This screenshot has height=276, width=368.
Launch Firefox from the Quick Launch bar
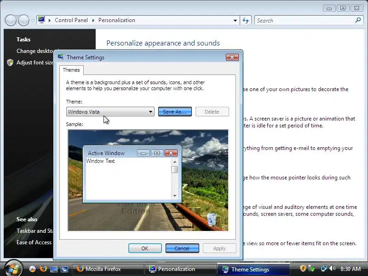(43, 269)
